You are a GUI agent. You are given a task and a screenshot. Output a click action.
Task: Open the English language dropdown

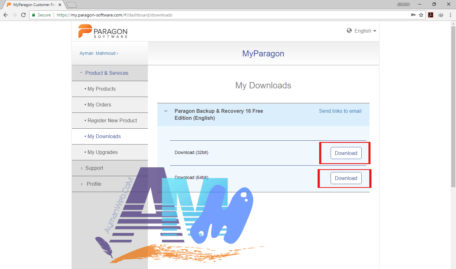(365, 31)
